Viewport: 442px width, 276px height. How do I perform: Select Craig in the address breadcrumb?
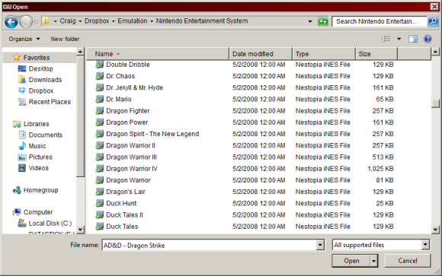(x=68, y=21)
